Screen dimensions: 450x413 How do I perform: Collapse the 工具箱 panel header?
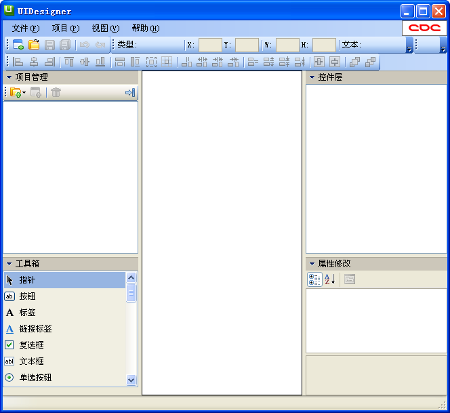(x=9, y=264)
